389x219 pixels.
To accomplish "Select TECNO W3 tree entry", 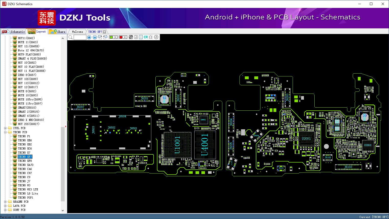I will point(24,185).
